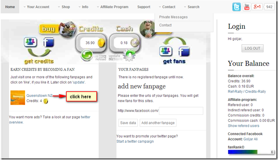Click the update credits gear icon
This screenshot has height=160, width=278.
point(129,55)
